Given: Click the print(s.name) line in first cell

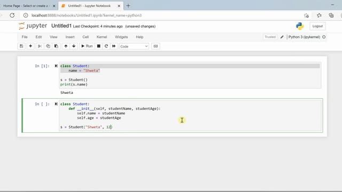Looking at the screenshot, I should tap(74, 84).
